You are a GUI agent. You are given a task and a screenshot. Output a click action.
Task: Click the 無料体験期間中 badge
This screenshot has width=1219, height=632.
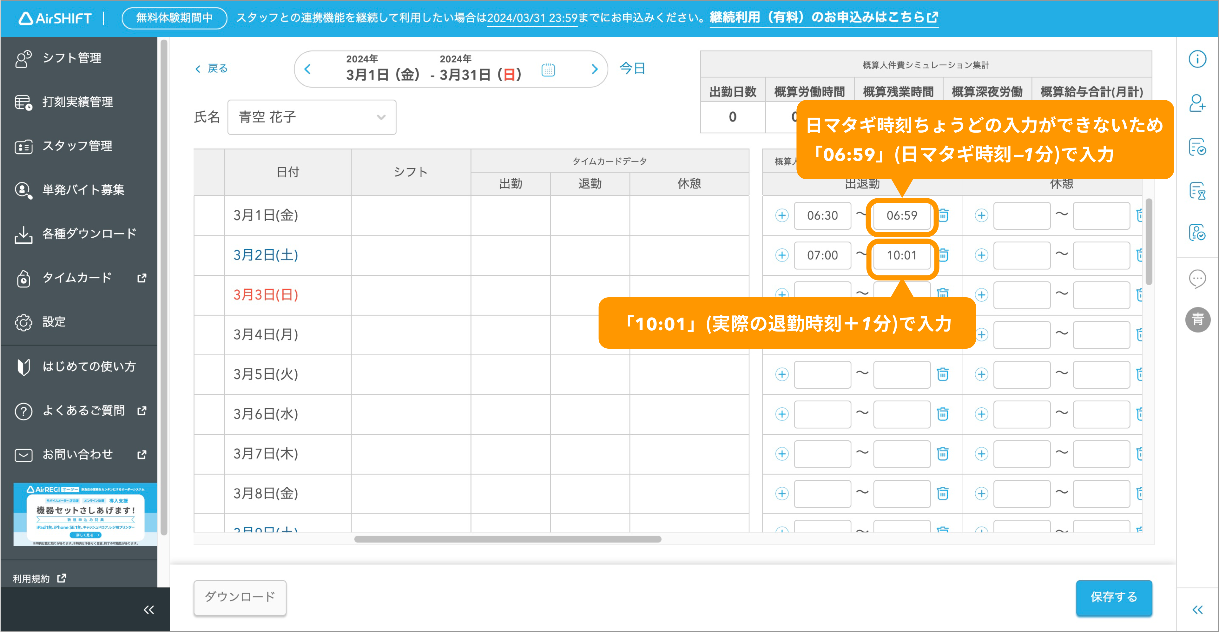[x=174, y=18]
